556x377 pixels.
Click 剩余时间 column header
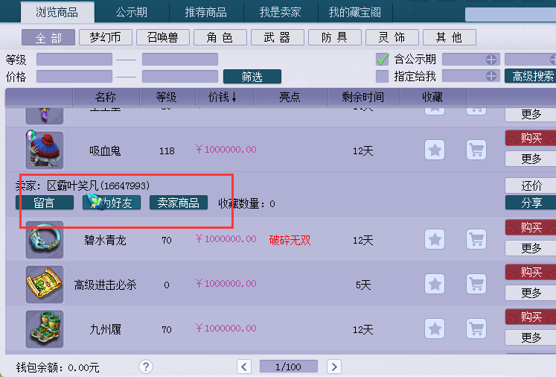point(364,98)
